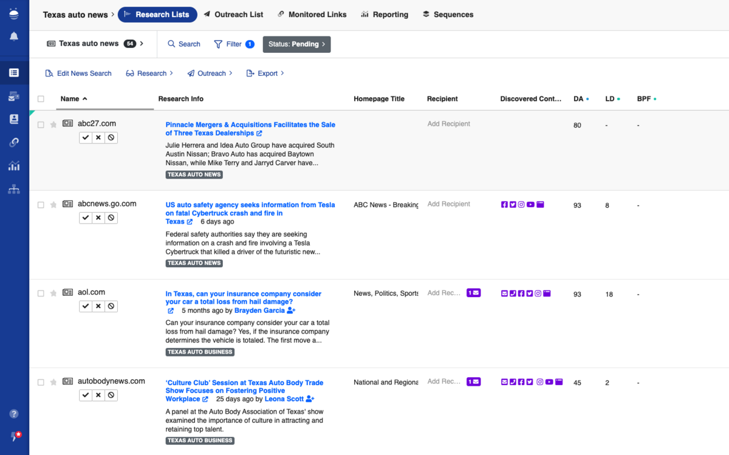Open the help question mark icon
Screen dimensions: 729x455
pos(14,414)
